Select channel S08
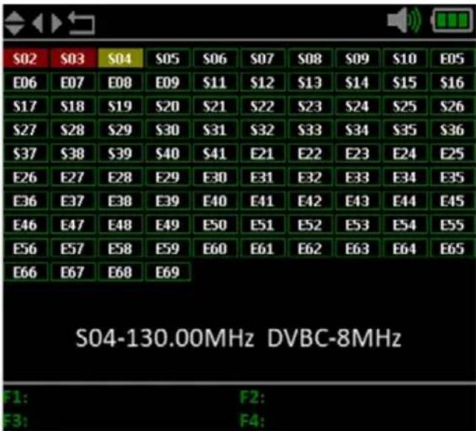The image size is (476, 431). (x=310, y=58)
